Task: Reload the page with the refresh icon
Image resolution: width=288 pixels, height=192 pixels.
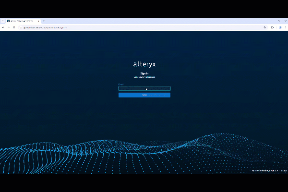Action: pyautogui.click(x=14, y=27)
